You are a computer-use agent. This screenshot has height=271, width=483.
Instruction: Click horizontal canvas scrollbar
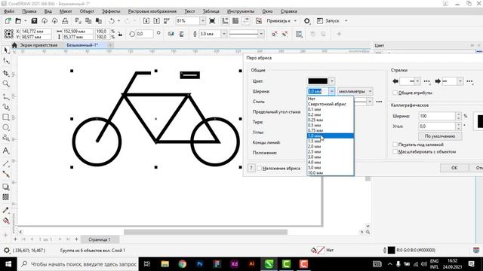coord(205,232)
